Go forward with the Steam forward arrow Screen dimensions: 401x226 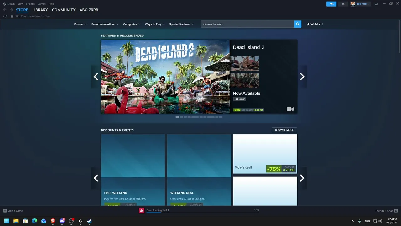tap(11, 10)
